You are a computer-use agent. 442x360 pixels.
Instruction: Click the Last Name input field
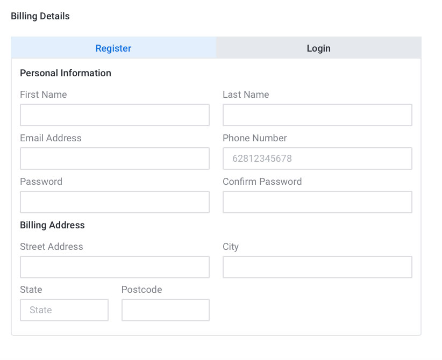coord(317,114)
